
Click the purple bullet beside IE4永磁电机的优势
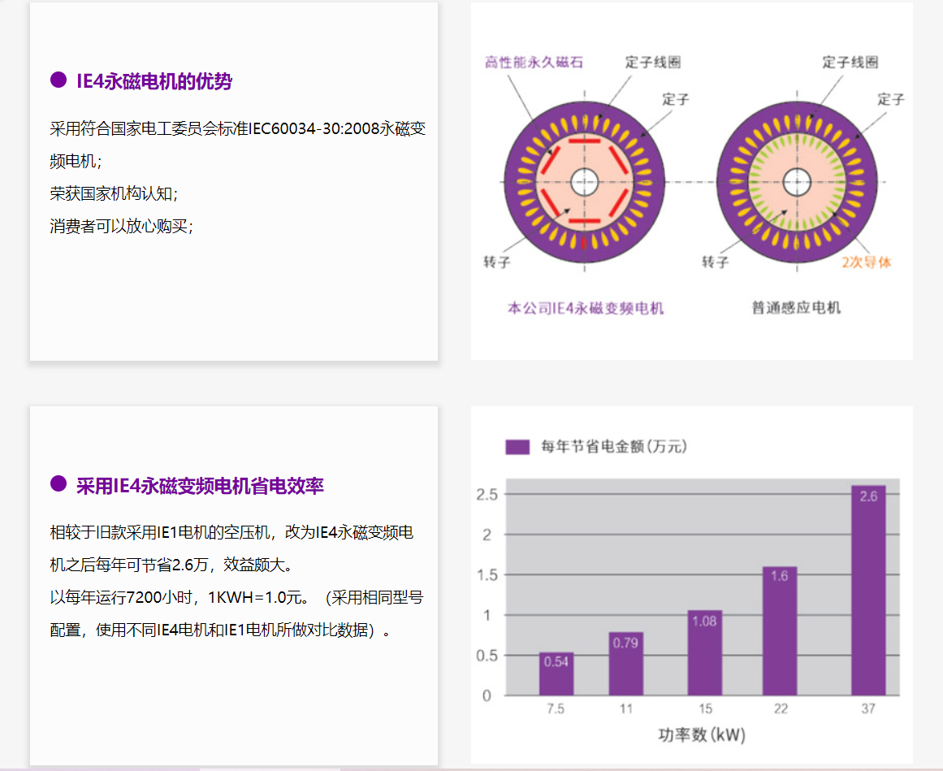[x=58, y=80]
